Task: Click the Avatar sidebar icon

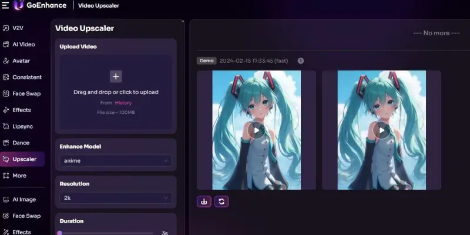Action: (6, 61)
